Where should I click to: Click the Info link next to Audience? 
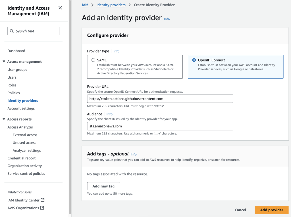[x=109, y=114]
